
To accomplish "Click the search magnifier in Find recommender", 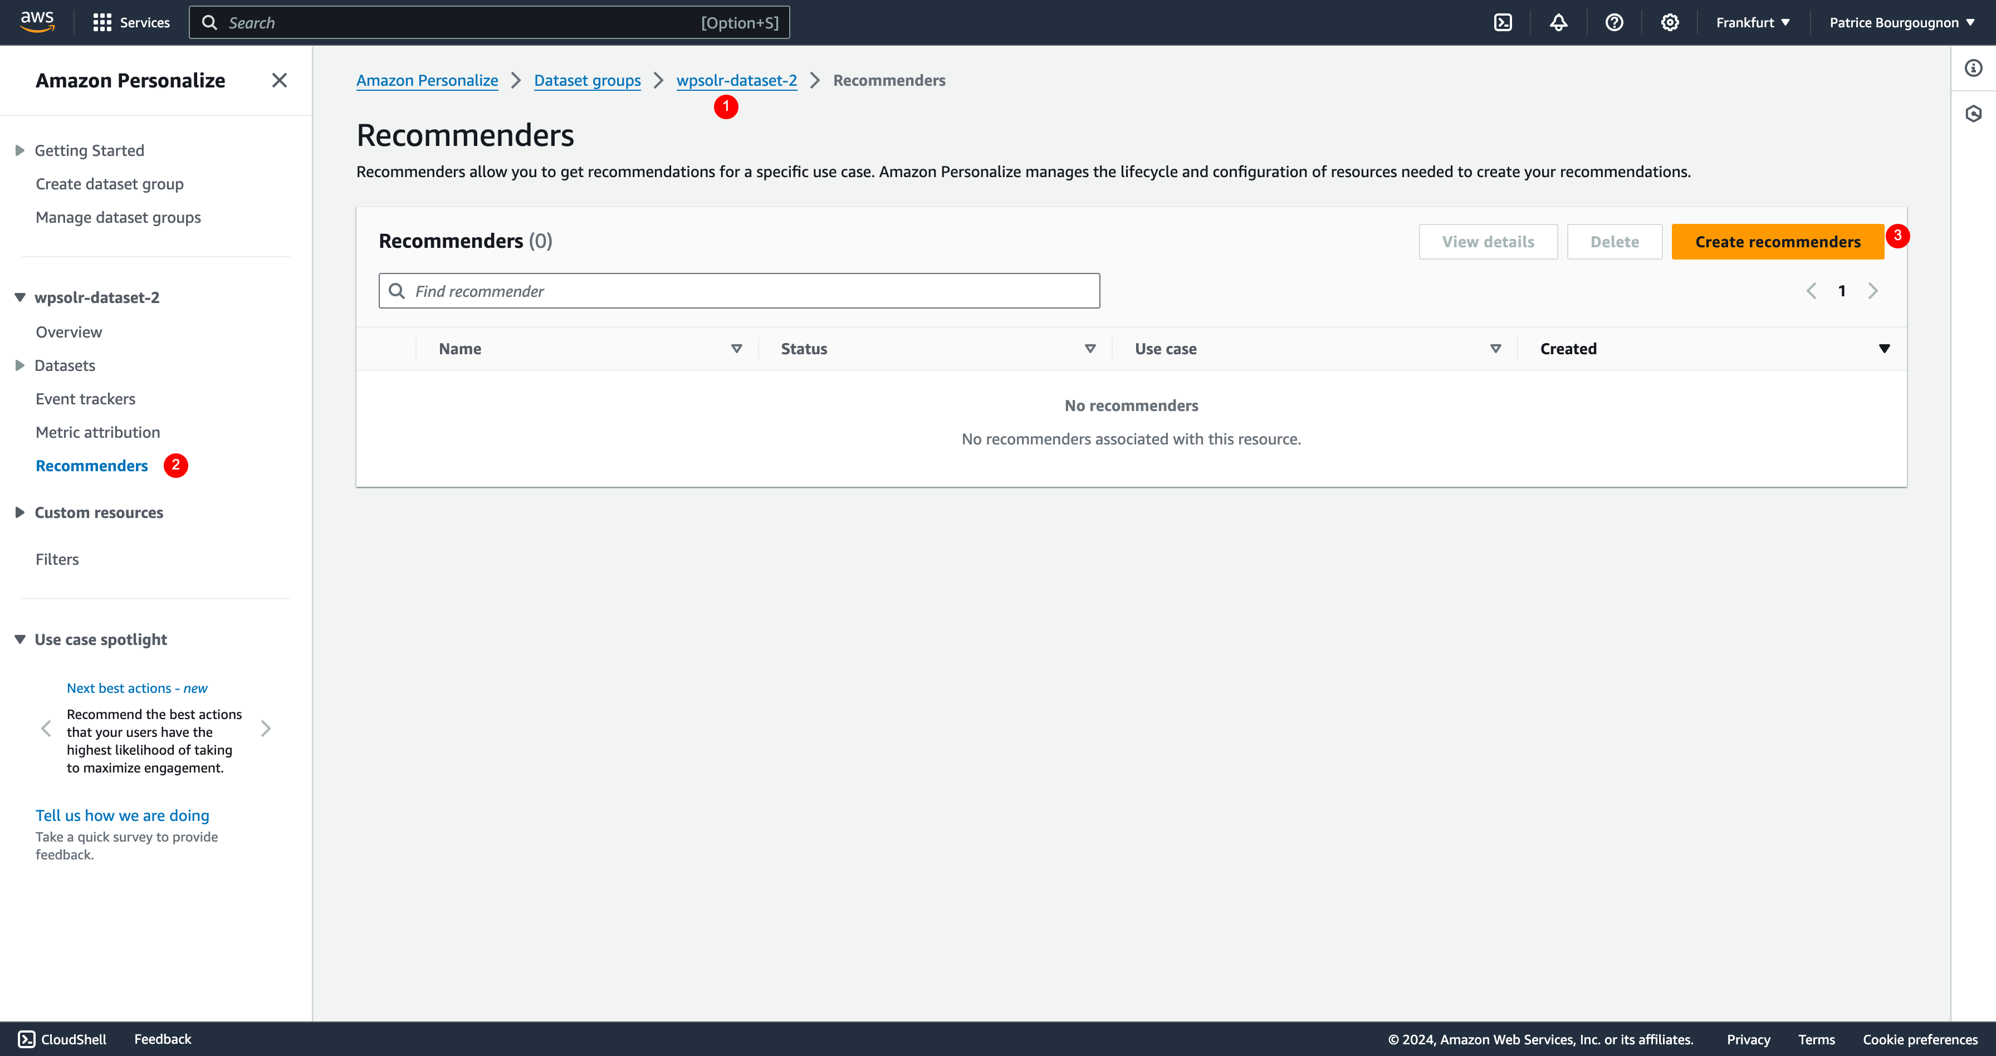I will tap(397, 291).
